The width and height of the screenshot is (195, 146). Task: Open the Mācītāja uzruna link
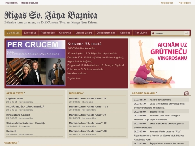pyautogui.click(x=29, y=3)
